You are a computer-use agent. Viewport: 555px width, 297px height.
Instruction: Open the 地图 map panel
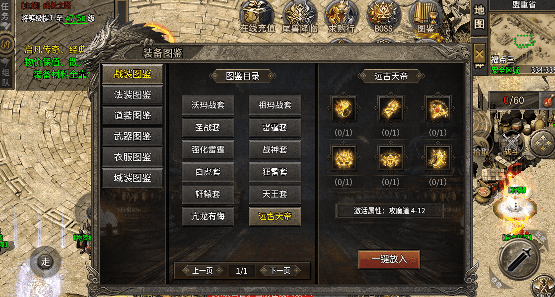coord(479,17)
